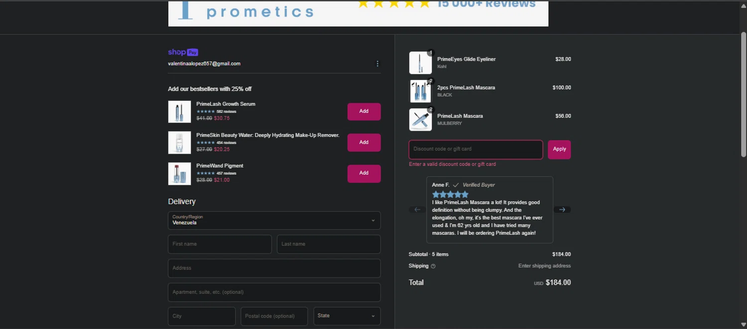Click the 454 reviews rating text
Viewport: 747px width, 329px height.
click(226, 143)
